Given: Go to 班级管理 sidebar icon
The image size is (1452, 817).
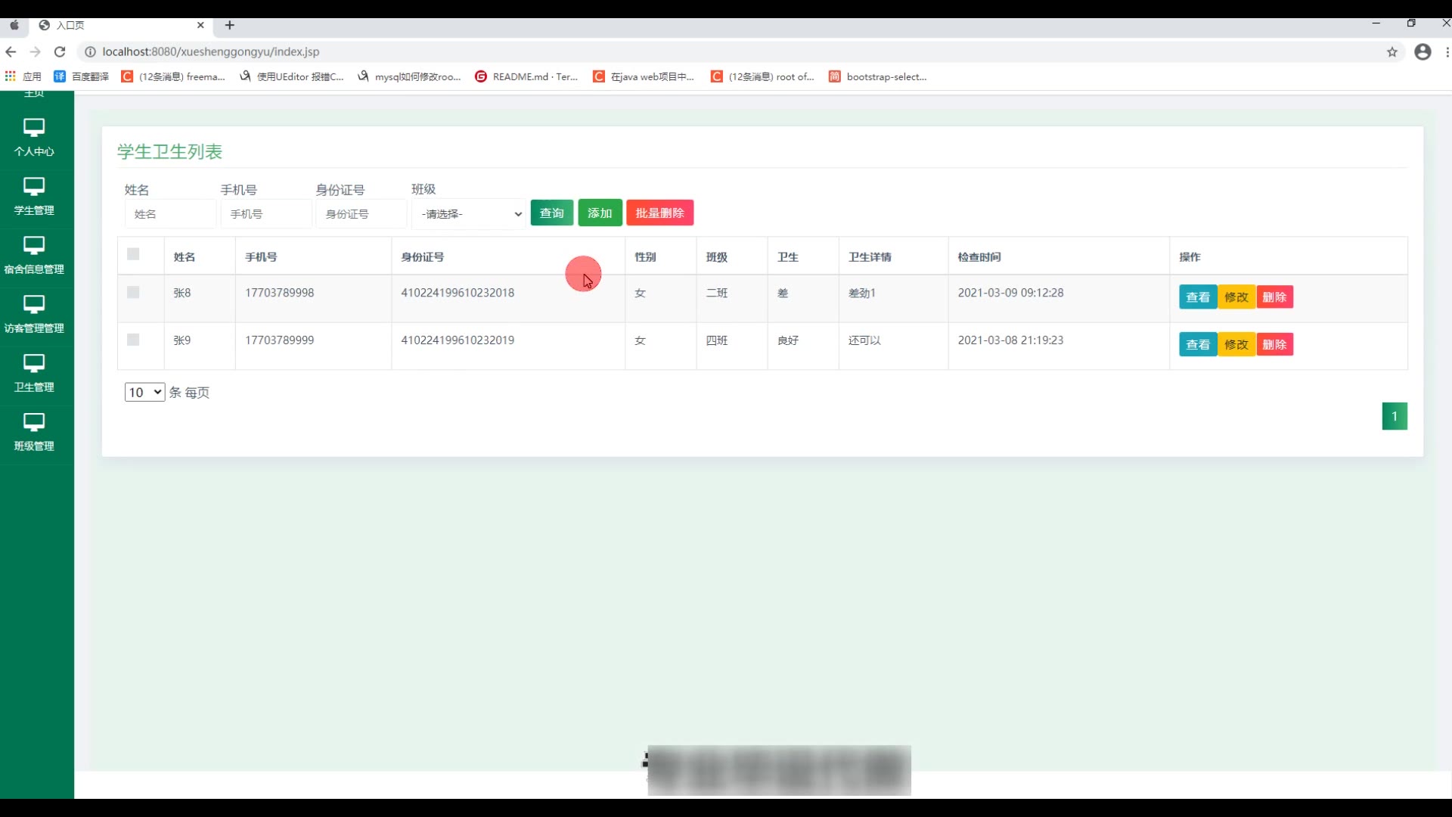Looking at the screenshot, I should [x=34, y=422].
